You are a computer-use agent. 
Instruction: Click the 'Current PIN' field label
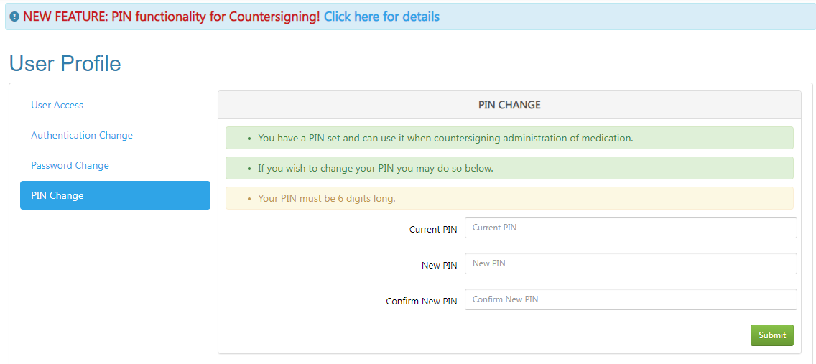(433, 230)
